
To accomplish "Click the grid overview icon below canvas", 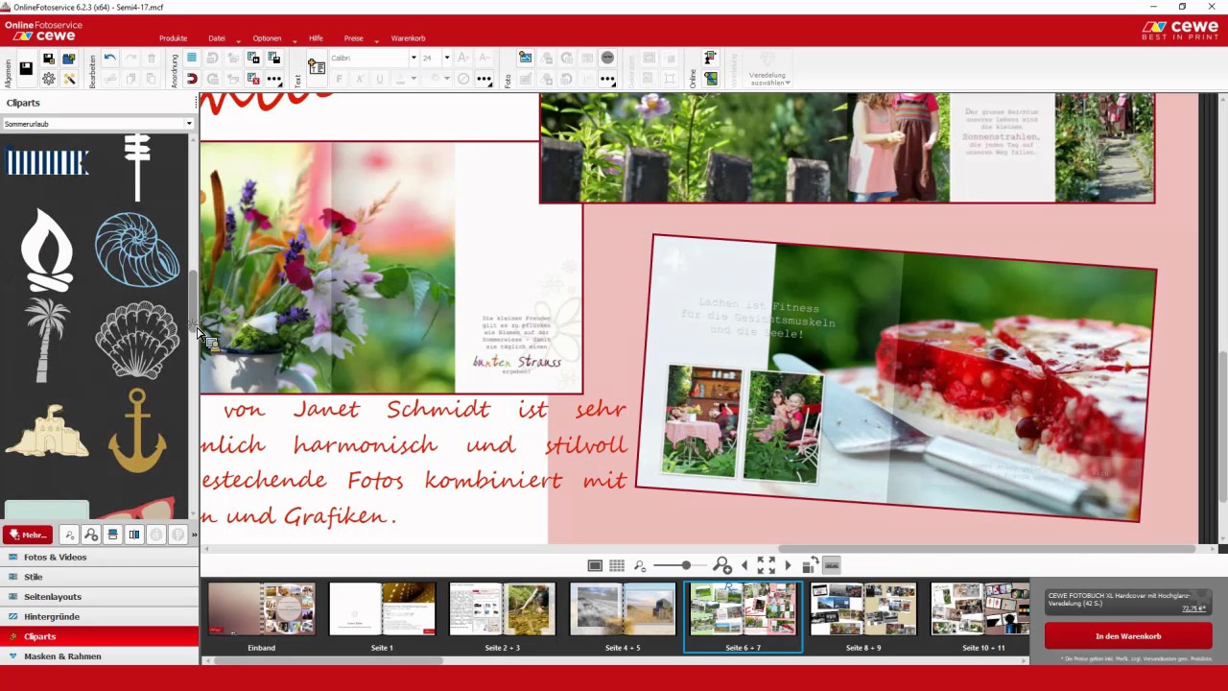I will click(617, 565).
